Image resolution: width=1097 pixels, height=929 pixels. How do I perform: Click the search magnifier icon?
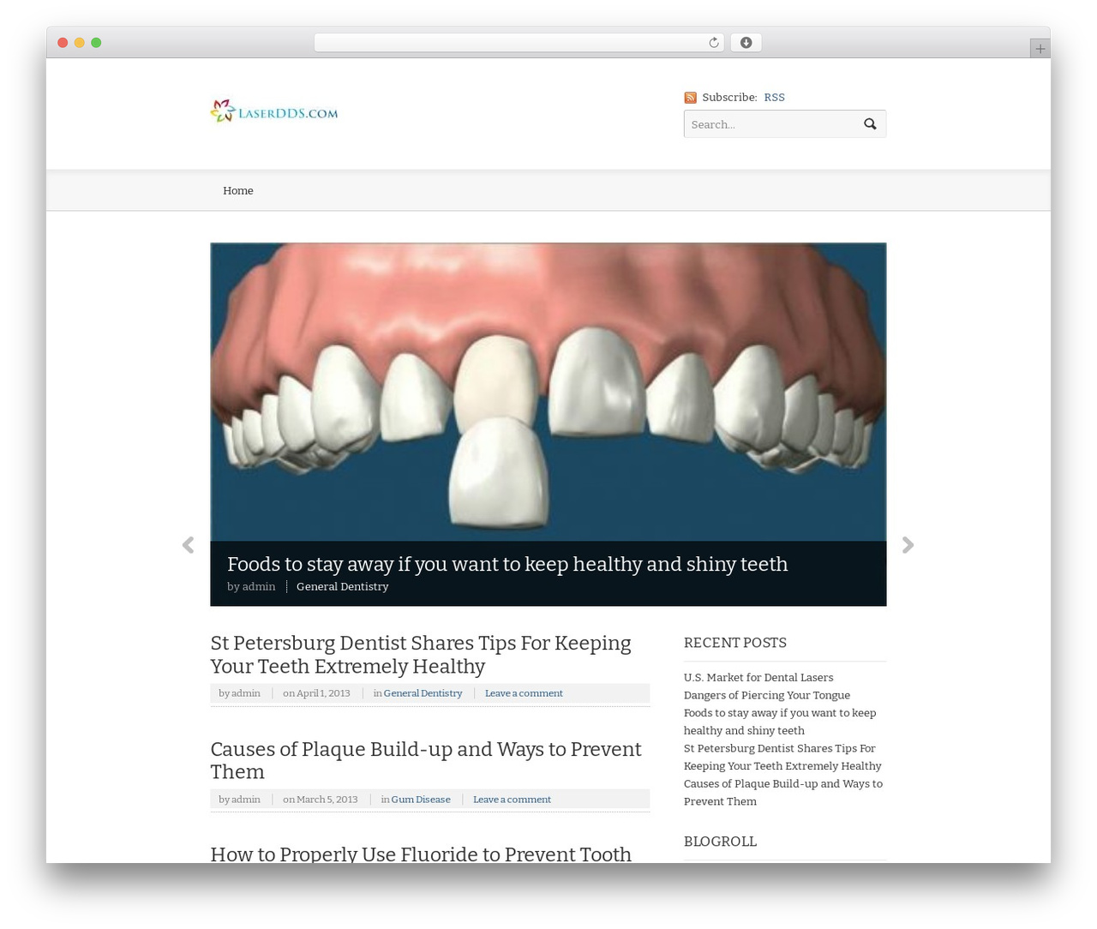coord(870,124)
